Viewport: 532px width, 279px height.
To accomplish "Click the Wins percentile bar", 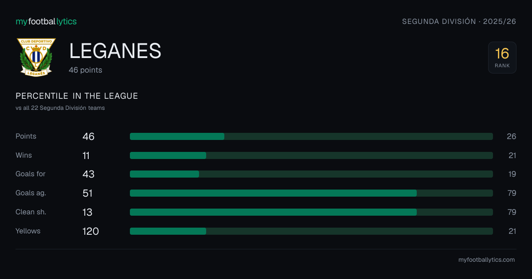I will point(311,155).
